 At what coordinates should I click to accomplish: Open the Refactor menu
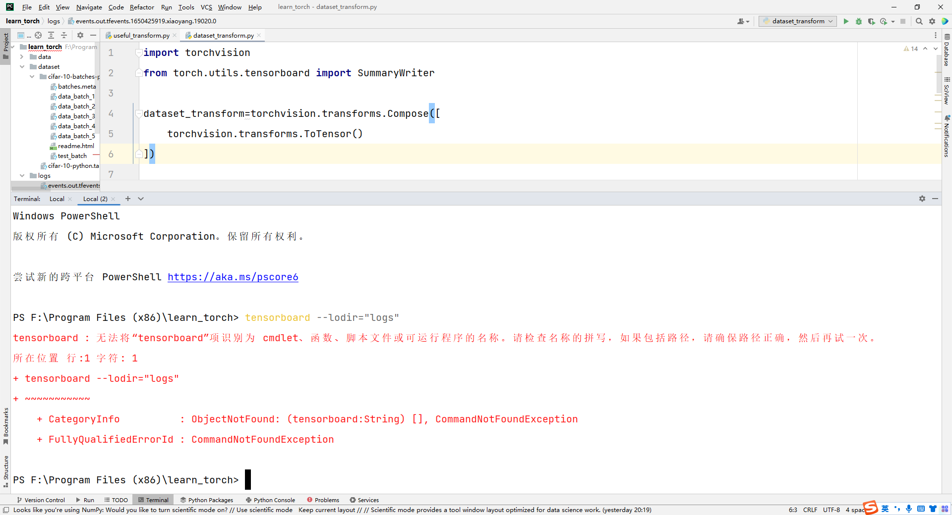[142, 7]
